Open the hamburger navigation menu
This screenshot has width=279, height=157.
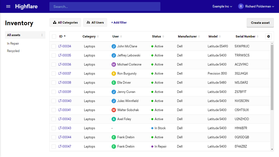coord(8,7)
